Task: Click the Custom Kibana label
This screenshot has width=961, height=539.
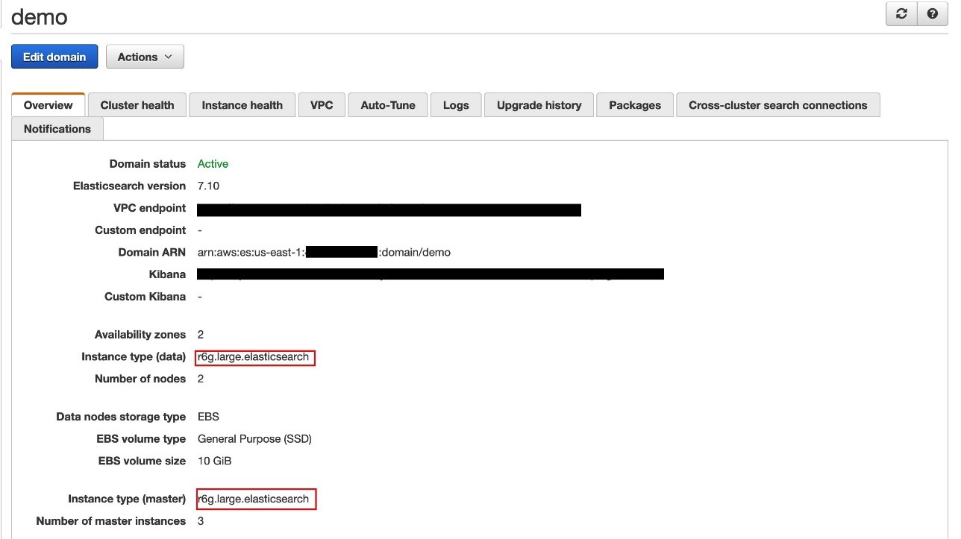Action: point(145,297)
